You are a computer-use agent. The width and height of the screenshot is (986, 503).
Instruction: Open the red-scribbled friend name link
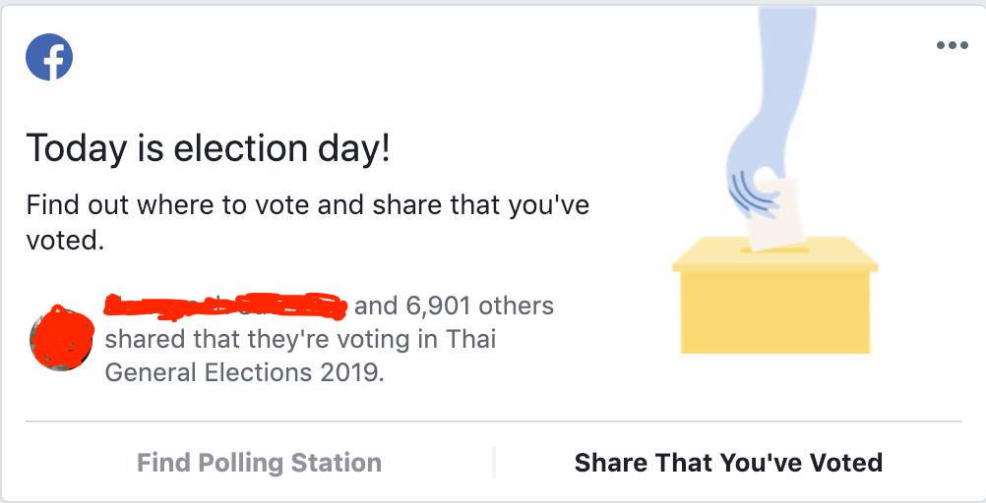[x=224, y=306]
